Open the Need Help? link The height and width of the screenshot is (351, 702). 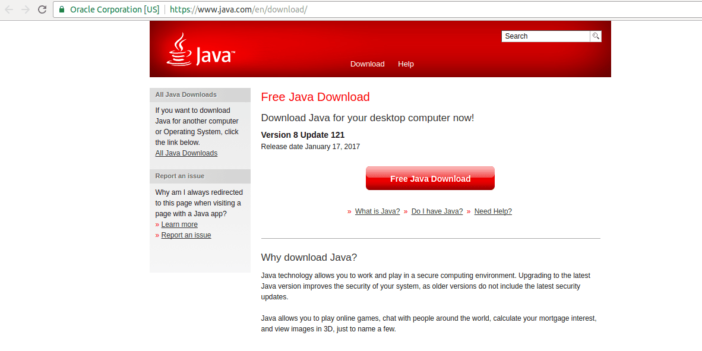pyautogui.click(x=493, y=211)
